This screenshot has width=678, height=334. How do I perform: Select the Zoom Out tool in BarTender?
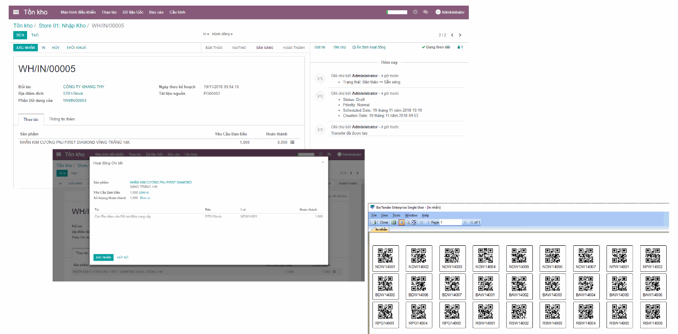pos(408,221)
